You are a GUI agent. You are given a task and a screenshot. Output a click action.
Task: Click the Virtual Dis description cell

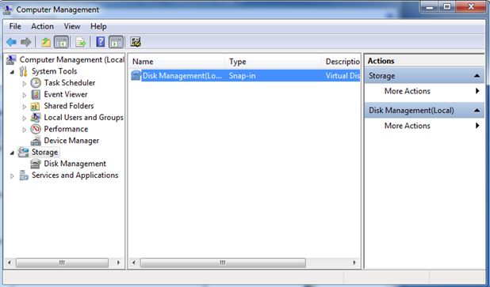coord(343,76)
